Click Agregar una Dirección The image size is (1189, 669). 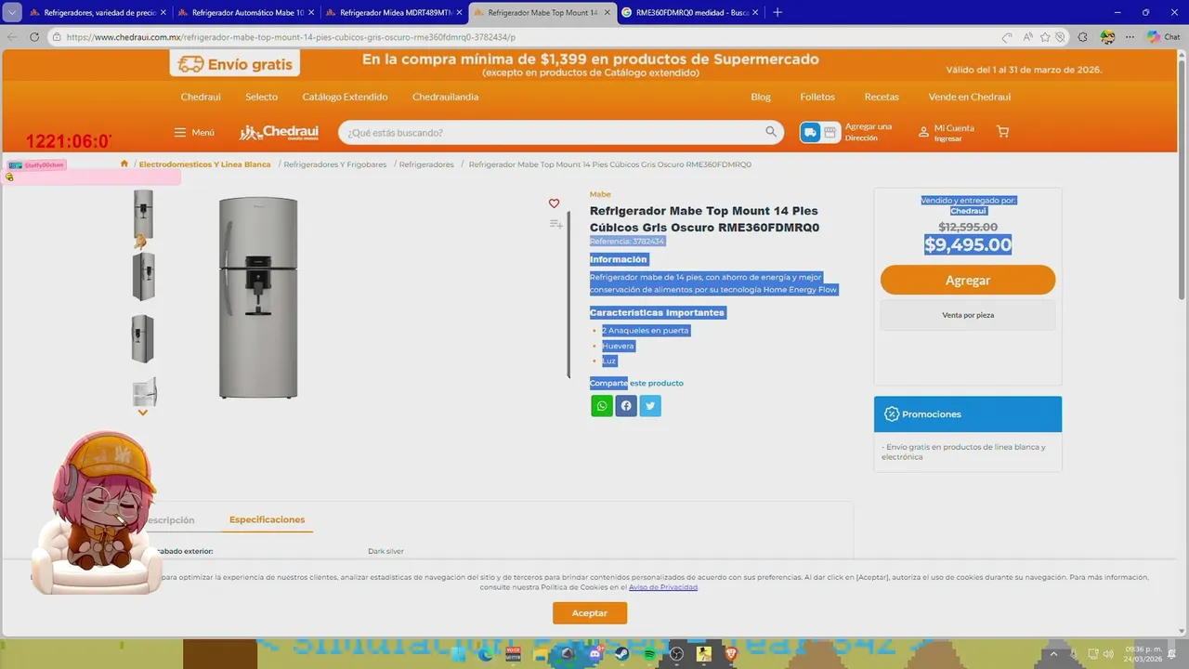pos(869,132)
